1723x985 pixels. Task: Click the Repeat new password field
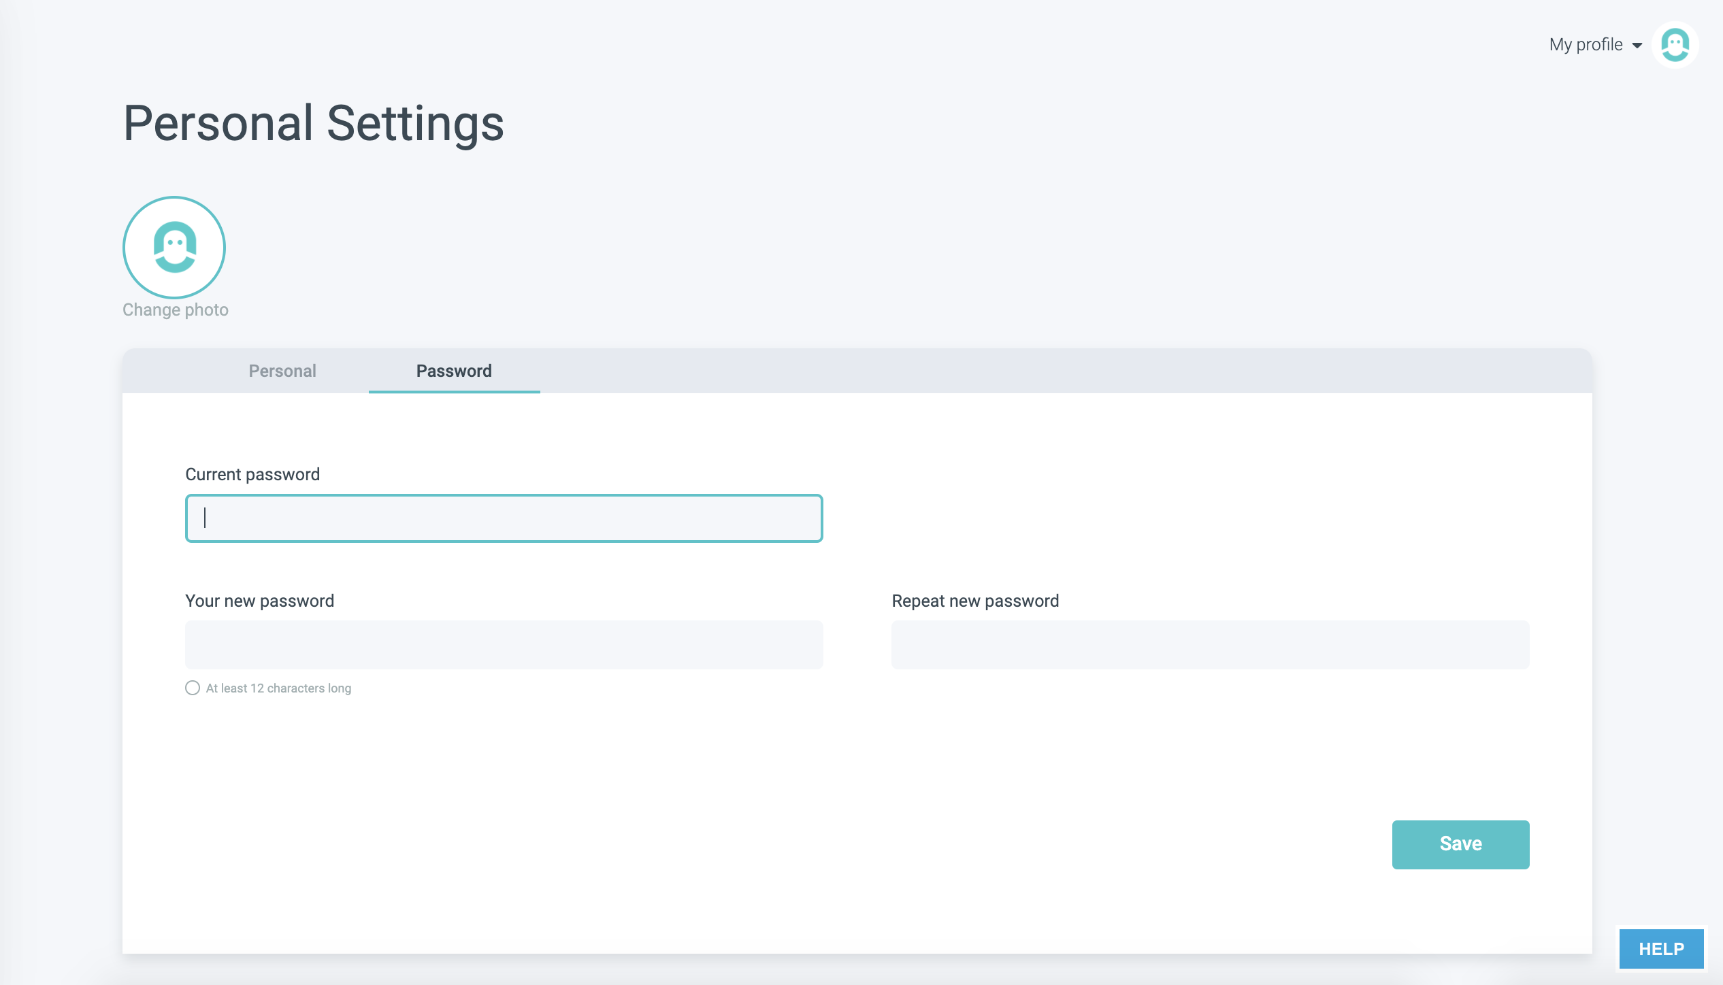pyautogui.click(x=1210, y=644)
